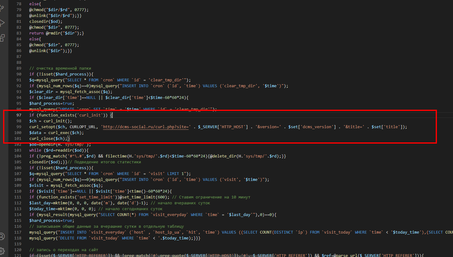Click the closedir($od) call on line 81
453x257 pixels.
click(x=45, y=22)
